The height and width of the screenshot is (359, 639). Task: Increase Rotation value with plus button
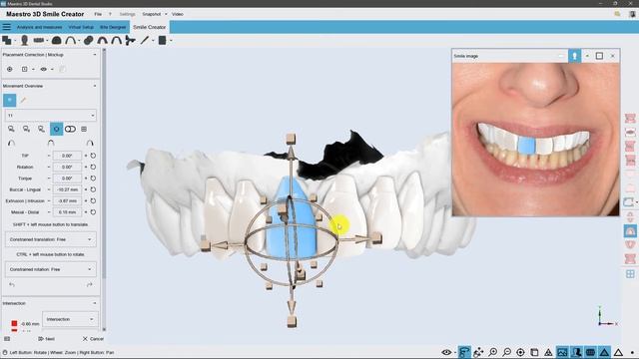tap(86, 167)
